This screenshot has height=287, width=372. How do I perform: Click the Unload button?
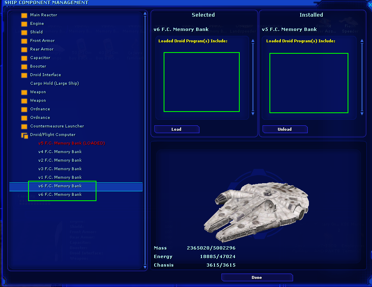[x=284, y=129]
